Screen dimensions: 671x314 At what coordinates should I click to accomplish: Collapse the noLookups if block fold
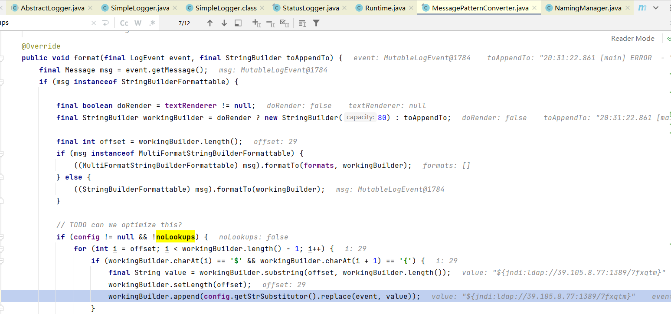2,237
